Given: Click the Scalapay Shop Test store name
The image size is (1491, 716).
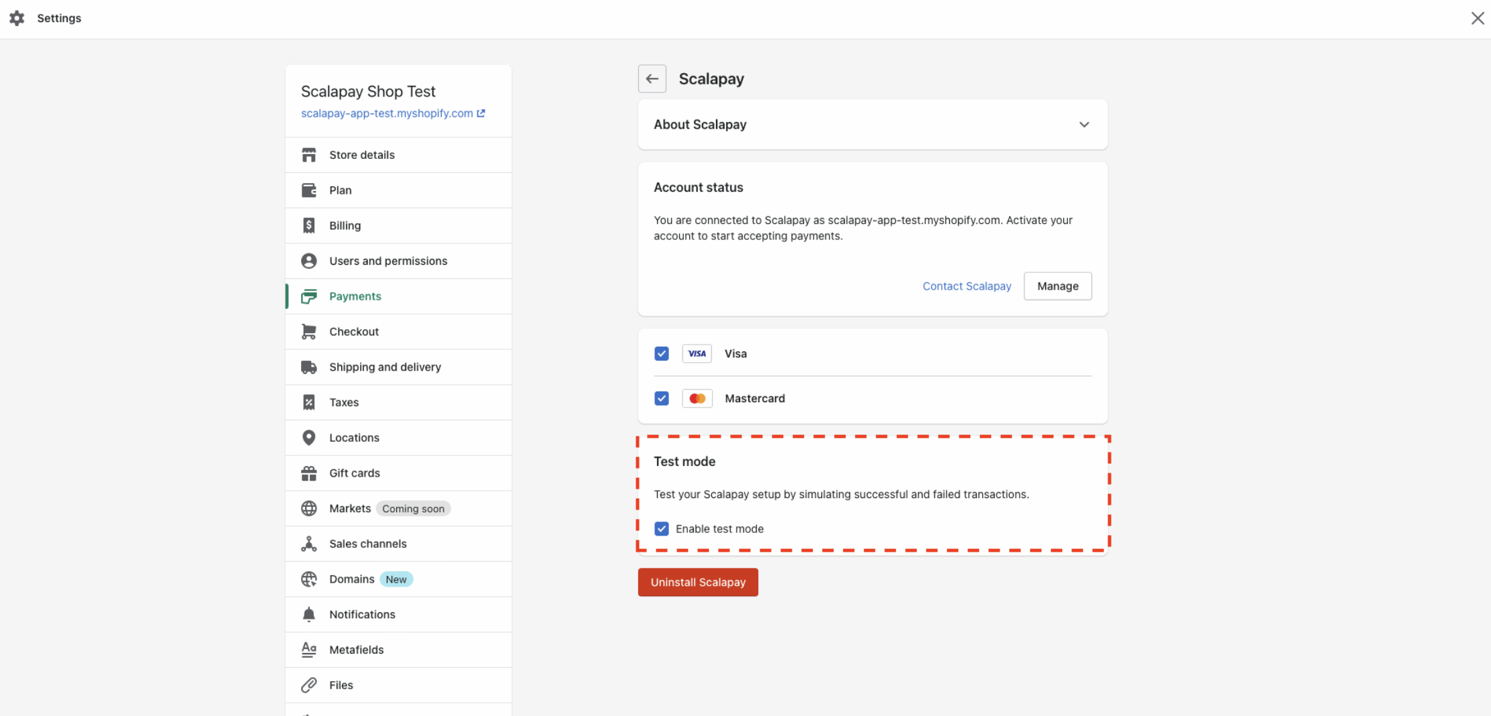Looking at the screenshot, I should pyautogui.click(x=368, y=91).
